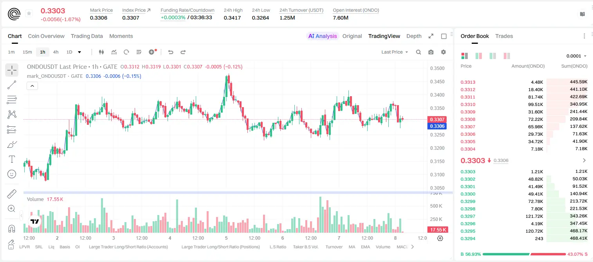
Task: Open the emoji sticker tool
Action: pos(12,174)
